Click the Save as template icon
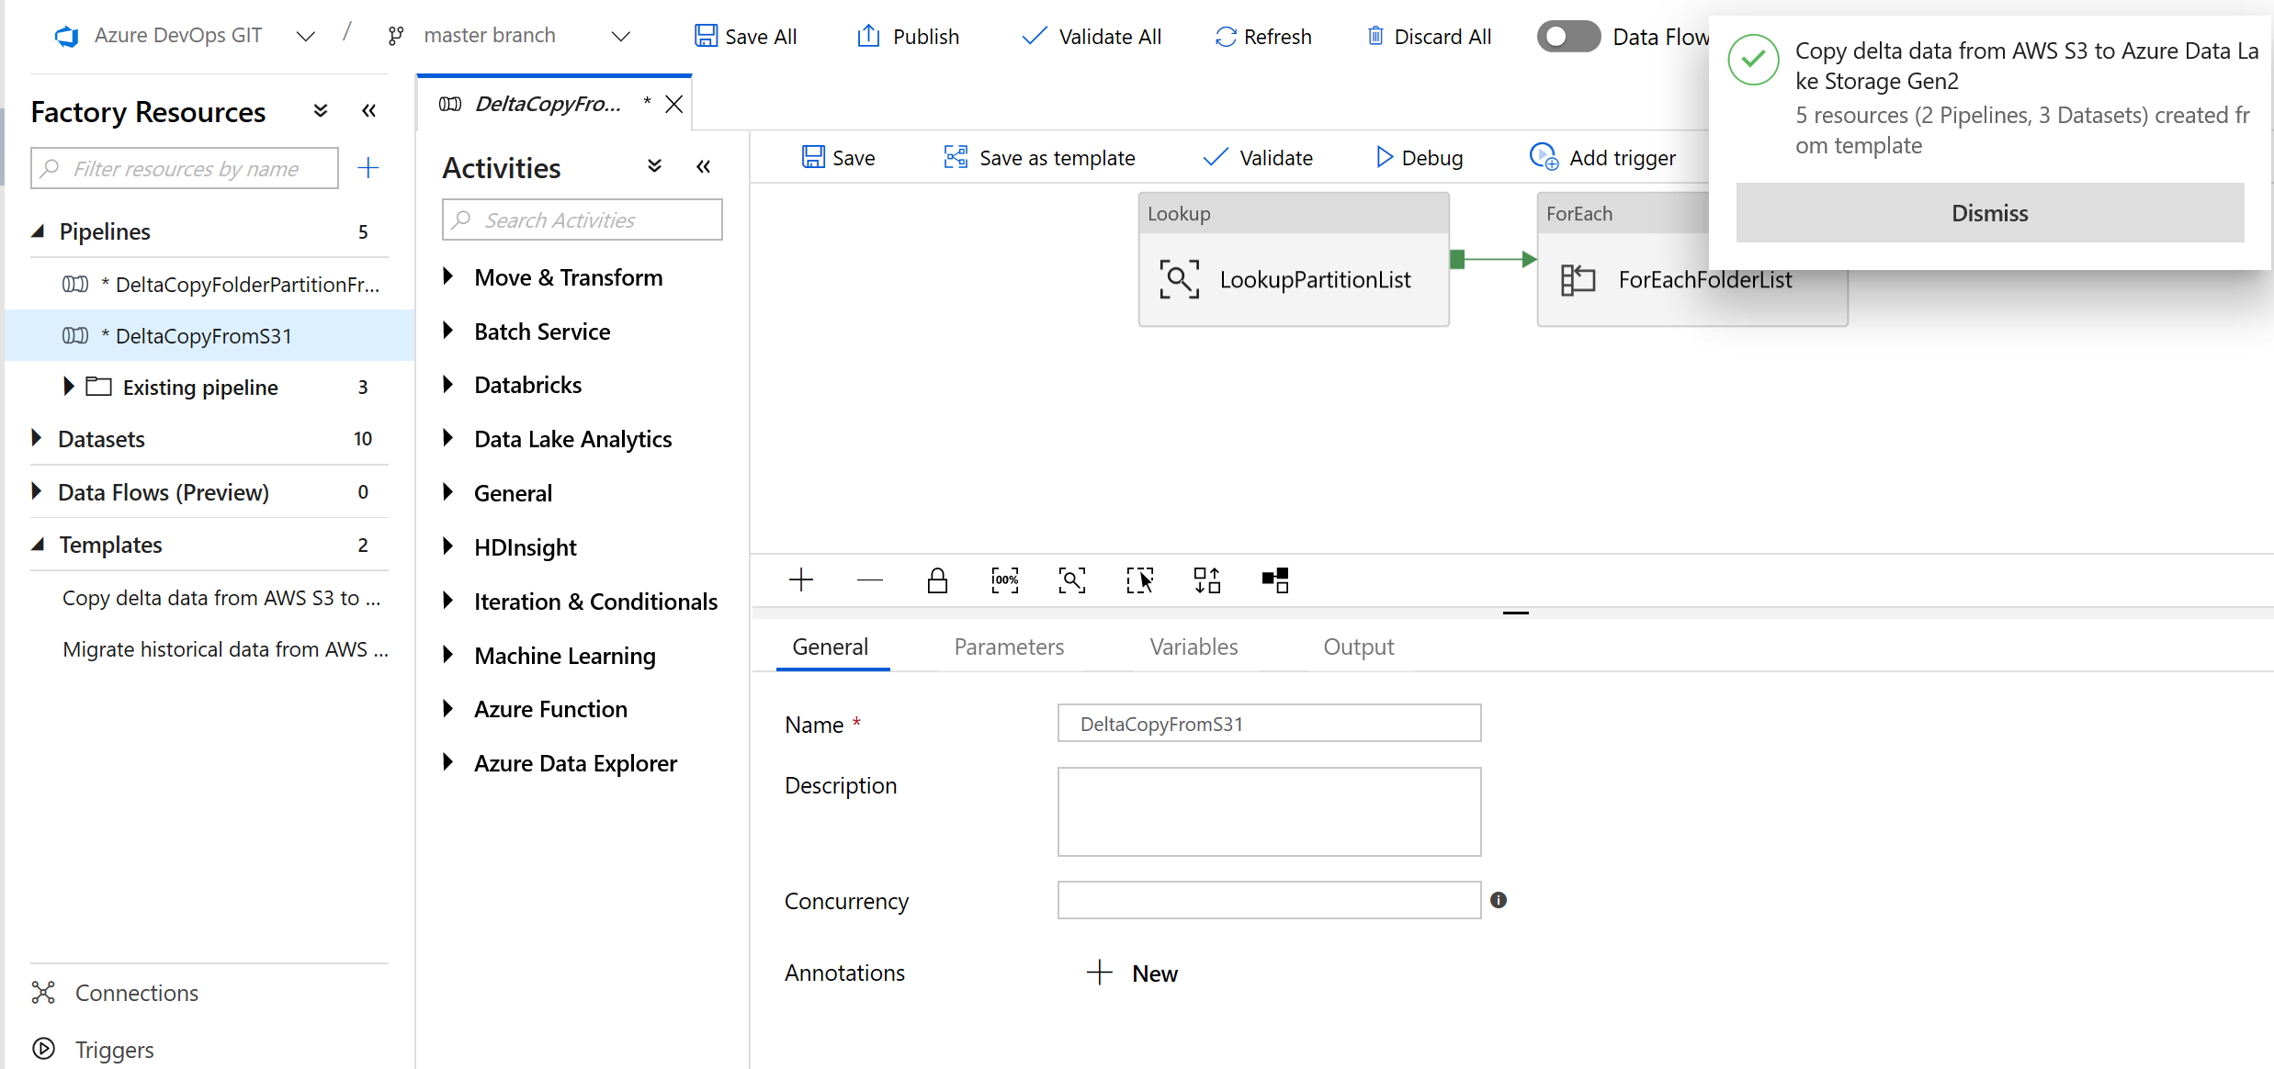2274x1069 pixels. (956, 157)
